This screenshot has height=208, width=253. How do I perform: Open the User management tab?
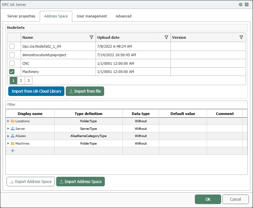(x=92, y=16)
